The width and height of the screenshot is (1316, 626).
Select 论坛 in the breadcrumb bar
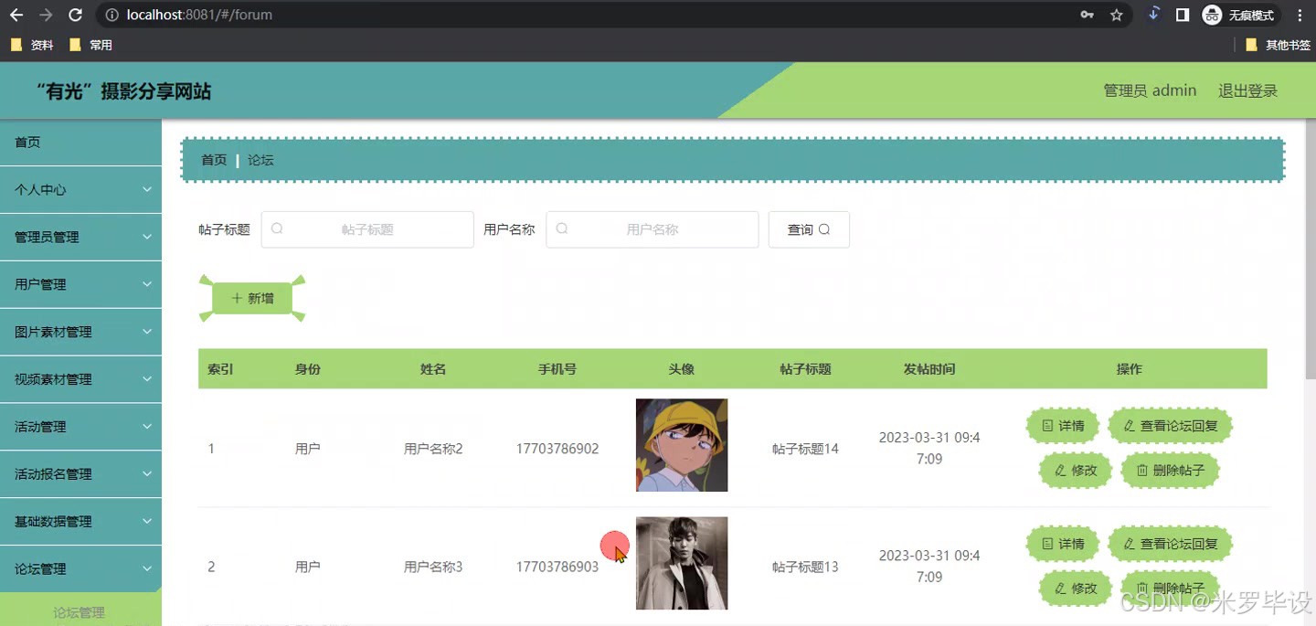[x=260, y=159]
